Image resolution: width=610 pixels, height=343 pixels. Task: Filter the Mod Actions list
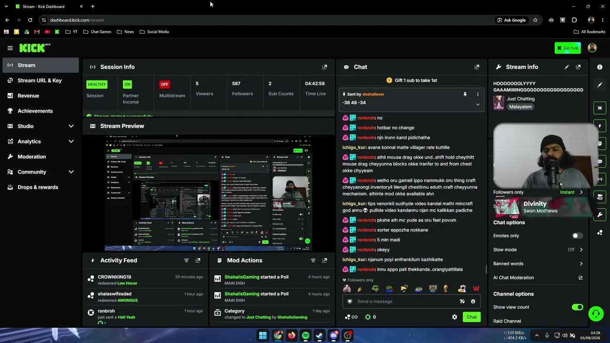[x=313, y=261]
